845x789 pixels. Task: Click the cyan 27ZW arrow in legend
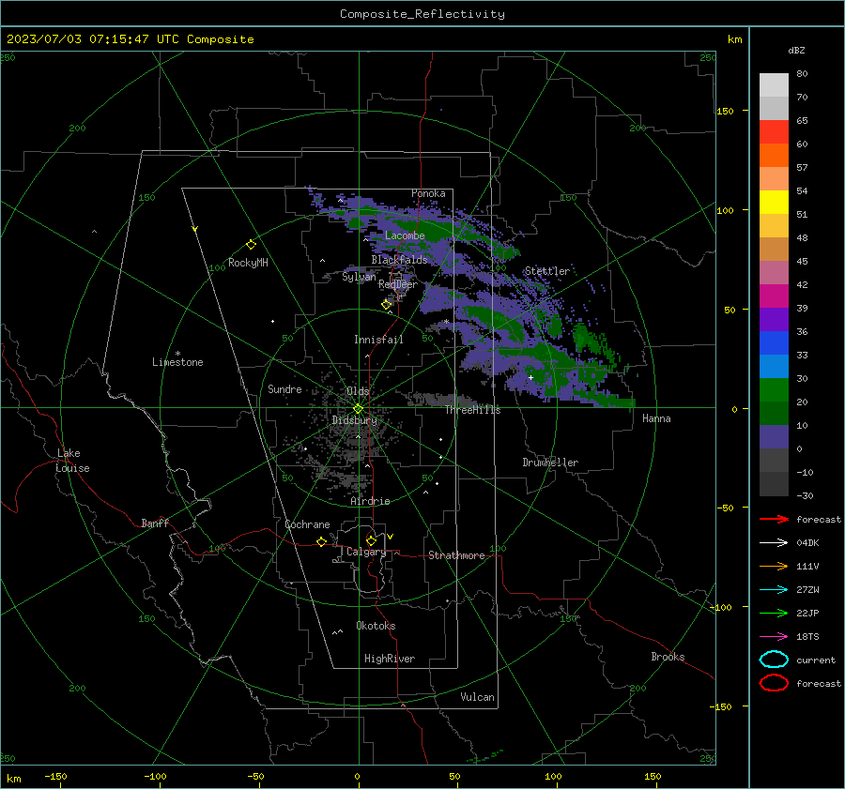(x=774, y=589)
